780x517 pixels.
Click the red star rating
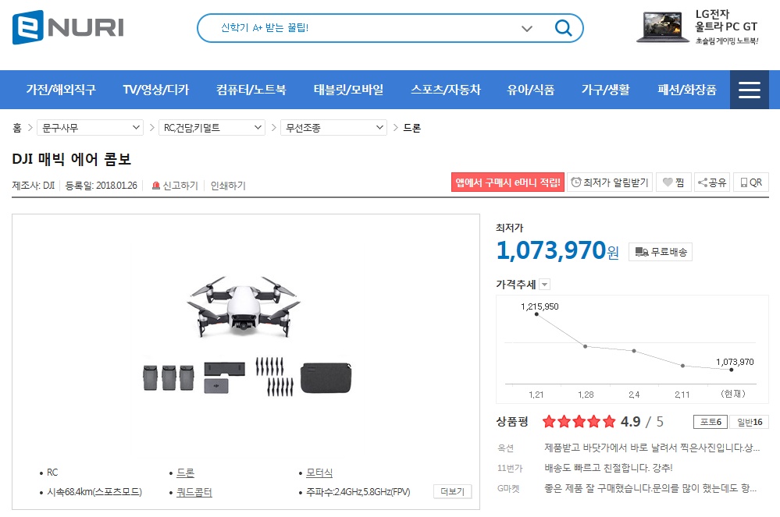click(579, 422)
